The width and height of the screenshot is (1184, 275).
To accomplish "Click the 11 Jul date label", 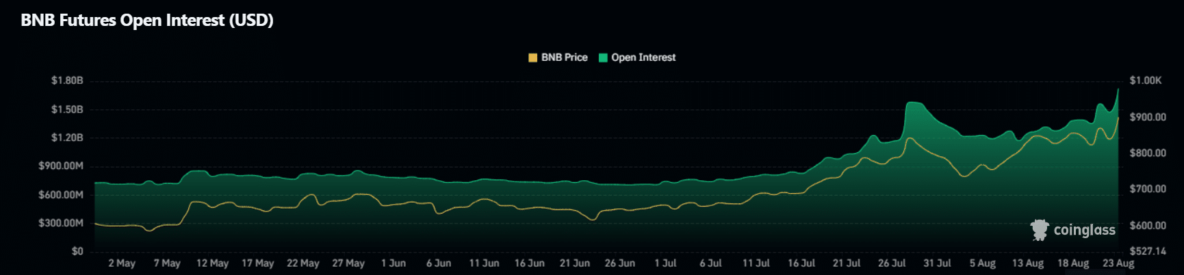I will pyautogui.click(x=756, y=263).
